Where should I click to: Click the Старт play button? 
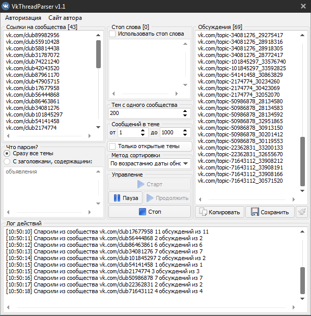coord(150,184)
